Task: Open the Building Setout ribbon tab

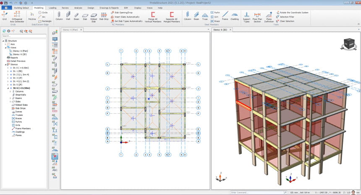Action: click(x=21, y=8)
